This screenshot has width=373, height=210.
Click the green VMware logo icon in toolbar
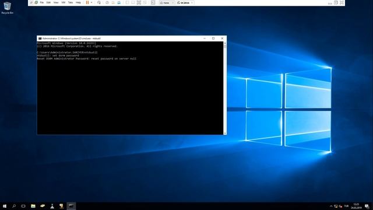36,2
